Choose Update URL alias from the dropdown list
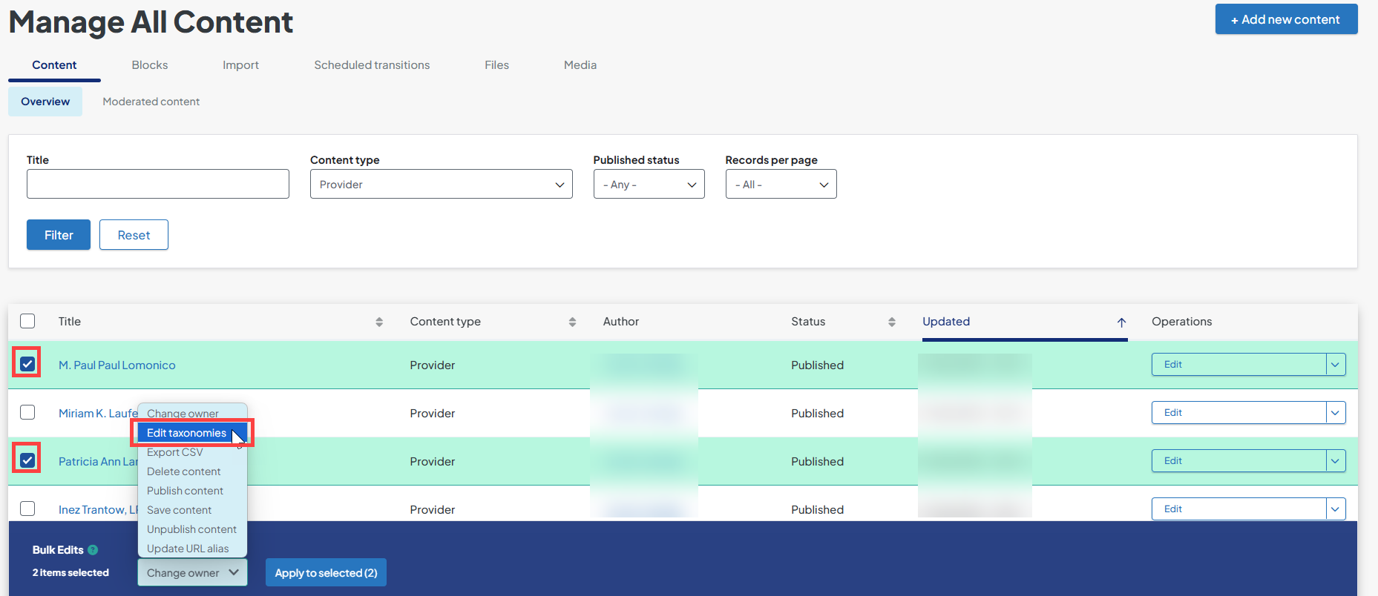The height and width of the screenshot is (596, 1378). [192, 549]
